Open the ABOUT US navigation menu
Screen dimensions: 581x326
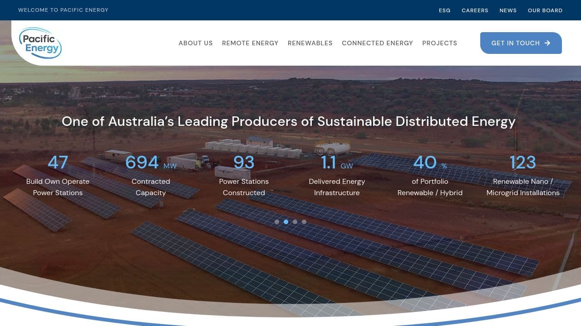[196, 43]
